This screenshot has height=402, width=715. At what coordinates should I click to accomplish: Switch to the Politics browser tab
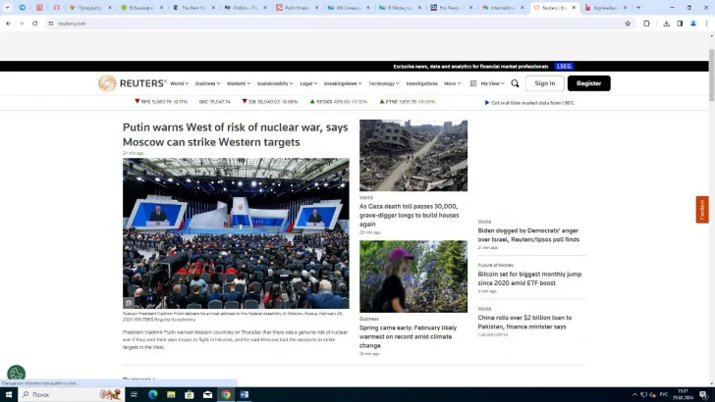pyautogui.click(x=241, y=7)
